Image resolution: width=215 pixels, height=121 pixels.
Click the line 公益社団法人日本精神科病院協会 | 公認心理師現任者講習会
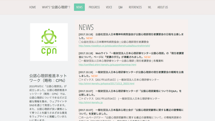tap(114, 42)
